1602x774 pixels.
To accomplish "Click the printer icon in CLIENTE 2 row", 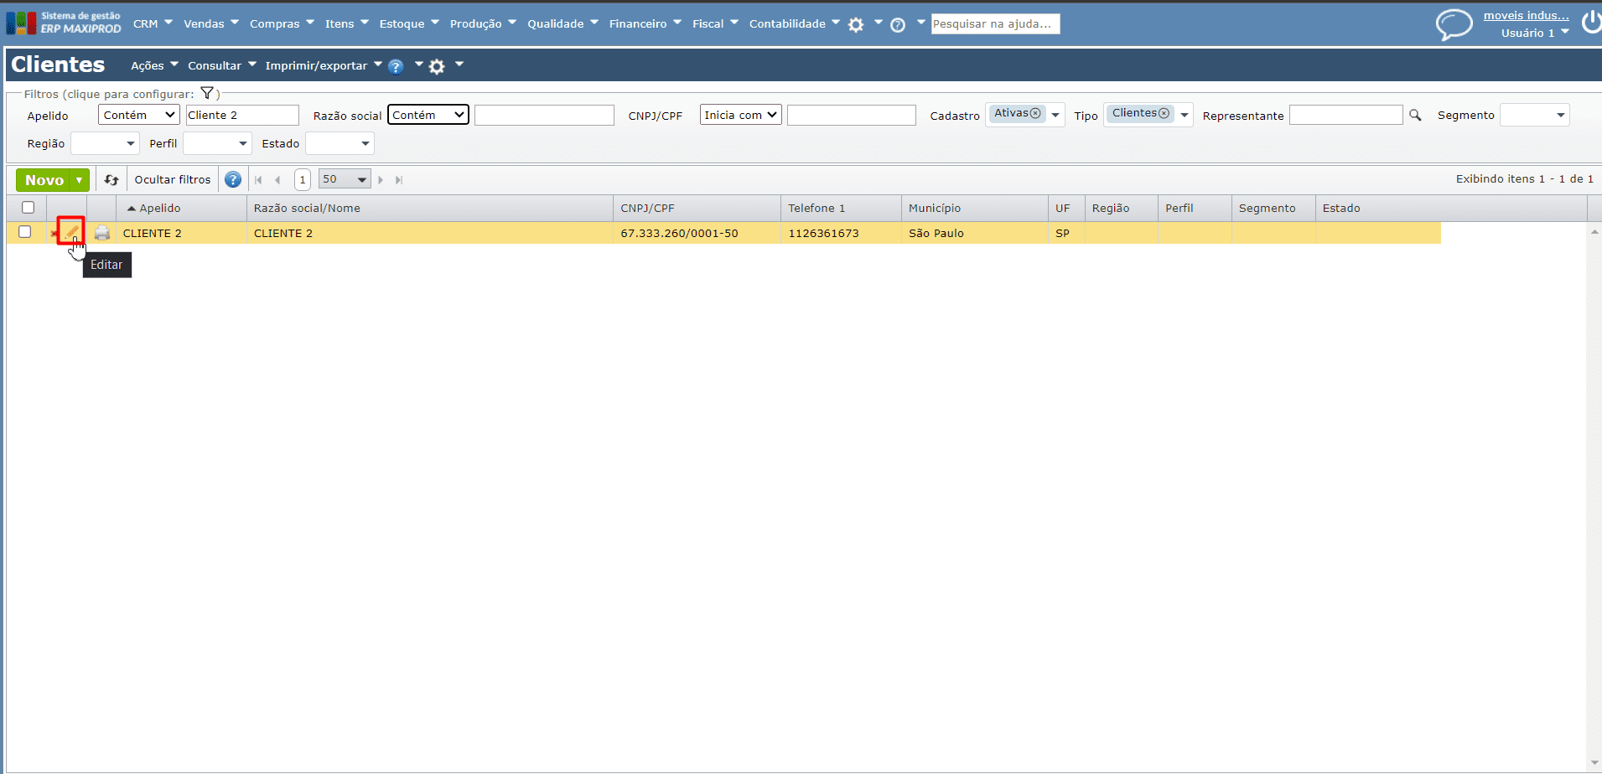I will [x=102, y=233].
